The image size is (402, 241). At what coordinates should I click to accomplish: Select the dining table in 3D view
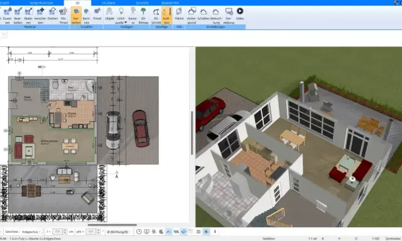coord(293,137)
